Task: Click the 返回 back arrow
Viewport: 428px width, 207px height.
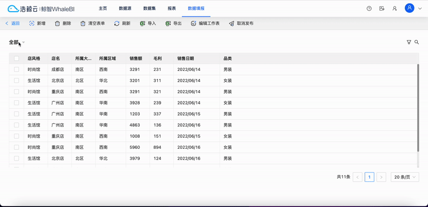Action: coord(7,23)
